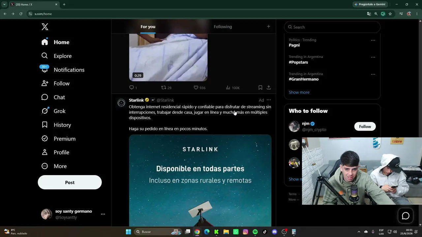Click the Windows taskbar search box
This screenshot has width=422, height=237.
coord(159,232)
